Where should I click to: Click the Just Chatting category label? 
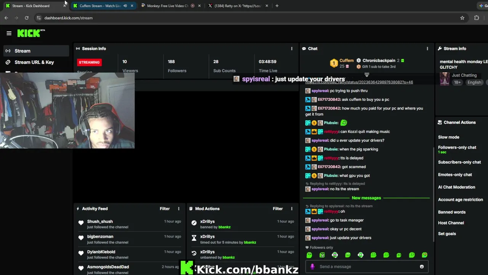pos(464,75)
